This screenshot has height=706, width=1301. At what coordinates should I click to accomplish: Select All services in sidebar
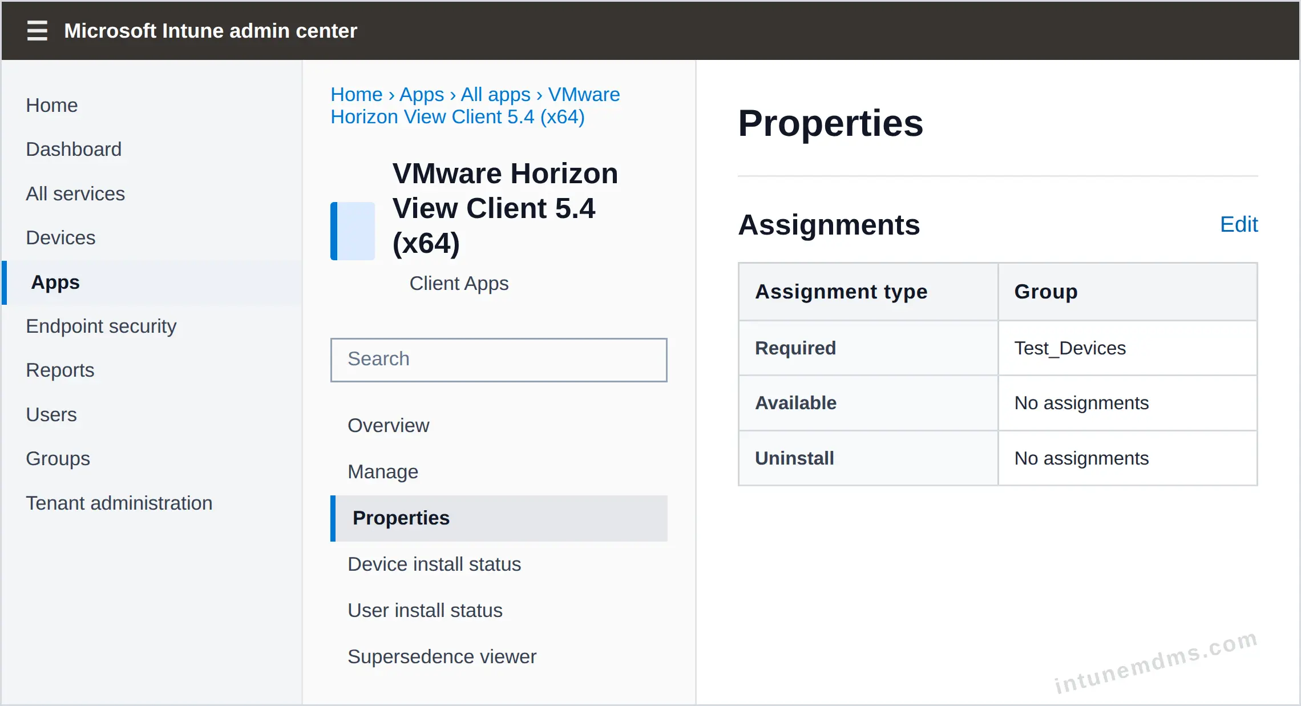75,193
